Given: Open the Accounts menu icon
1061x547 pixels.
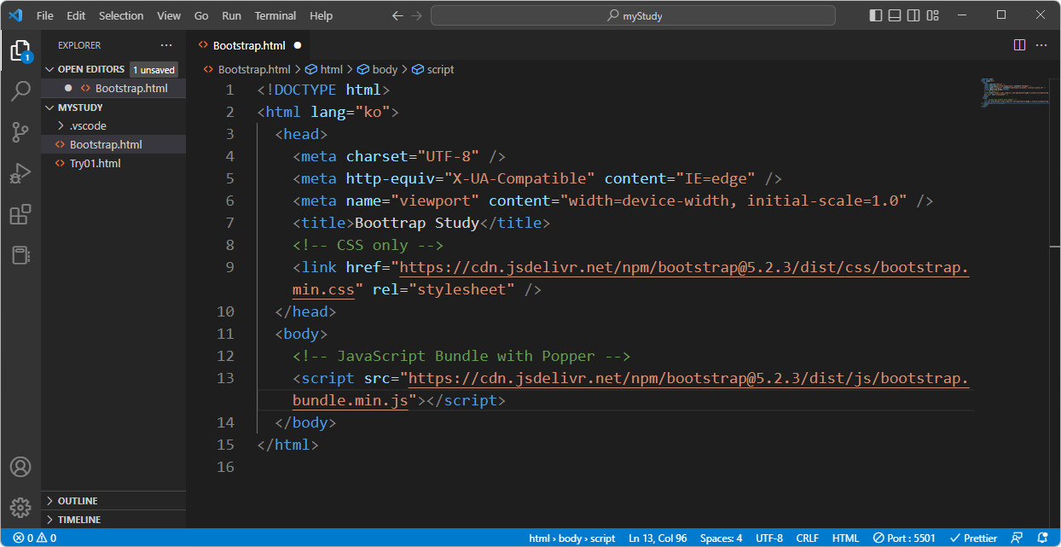Looking at the screenshot, I should pyautogui.click(x=20, y=467).
